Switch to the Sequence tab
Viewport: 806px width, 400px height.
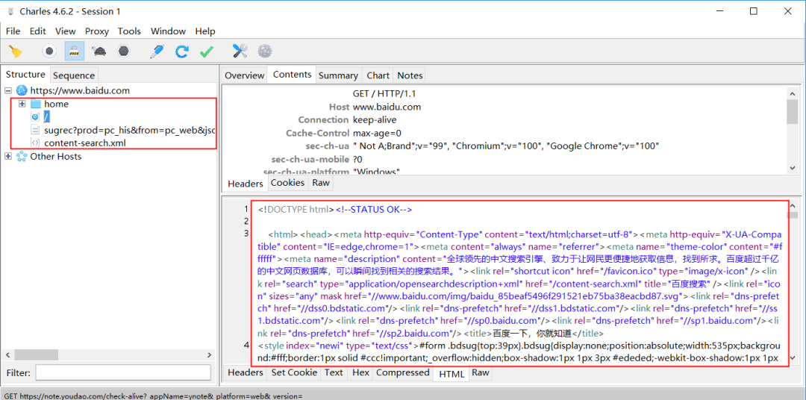pyautogui.click(x=74, y=75)
